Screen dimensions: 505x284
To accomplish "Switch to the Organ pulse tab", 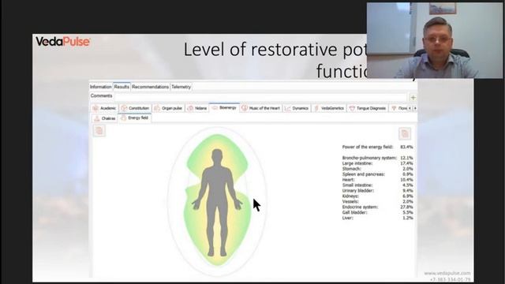I will pos(168,108).
